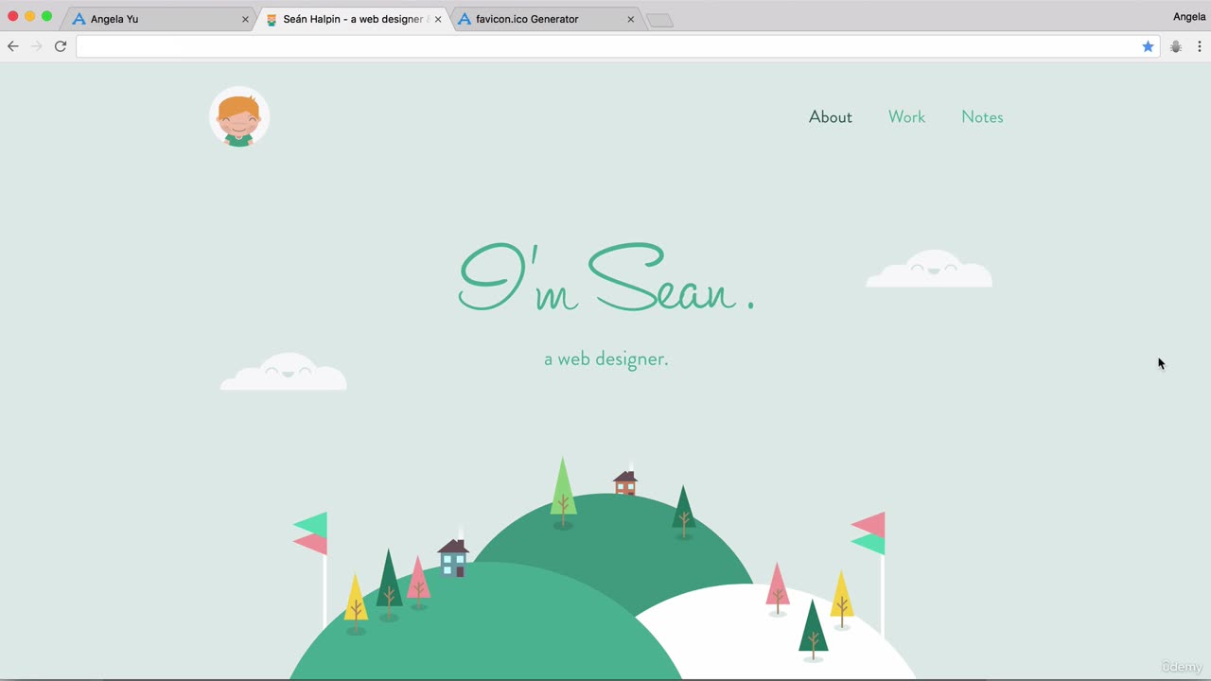Click the browser forward arrow

coord(37,46)
